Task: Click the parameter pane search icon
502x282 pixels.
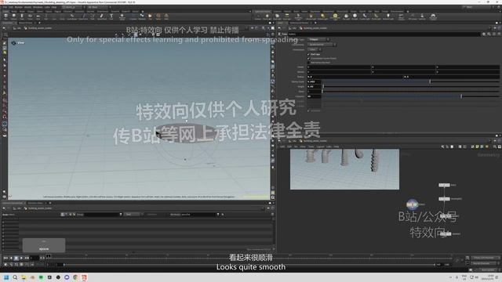Action: [x=489, y=34]
